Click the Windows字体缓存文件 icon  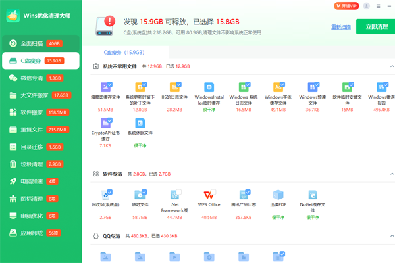tap(278, 87)
